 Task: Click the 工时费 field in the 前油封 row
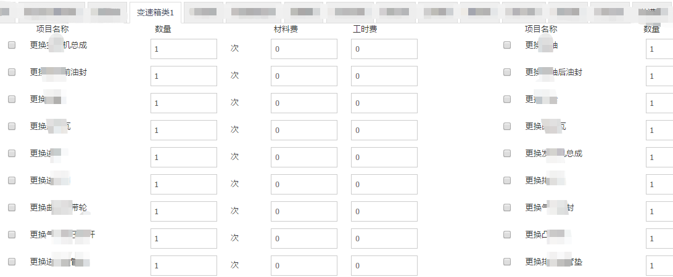tap(384, 76)
